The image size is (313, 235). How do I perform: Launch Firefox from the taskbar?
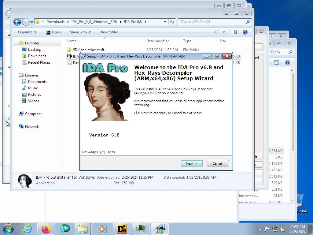pos(46,229)
